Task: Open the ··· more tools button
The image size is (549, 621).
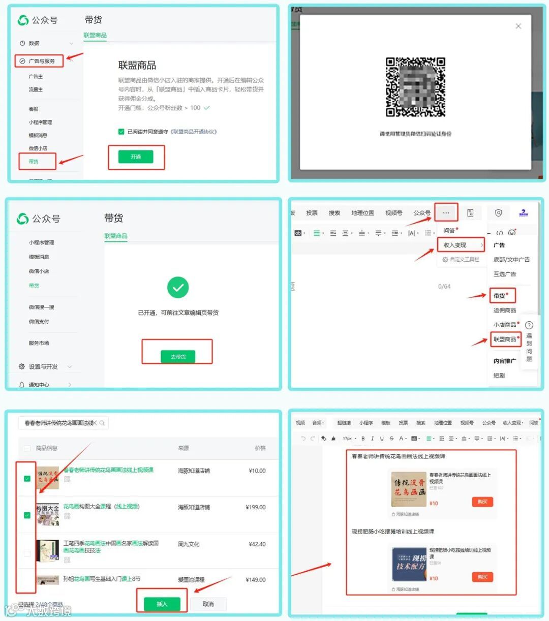Action: (x=446, y=213)
